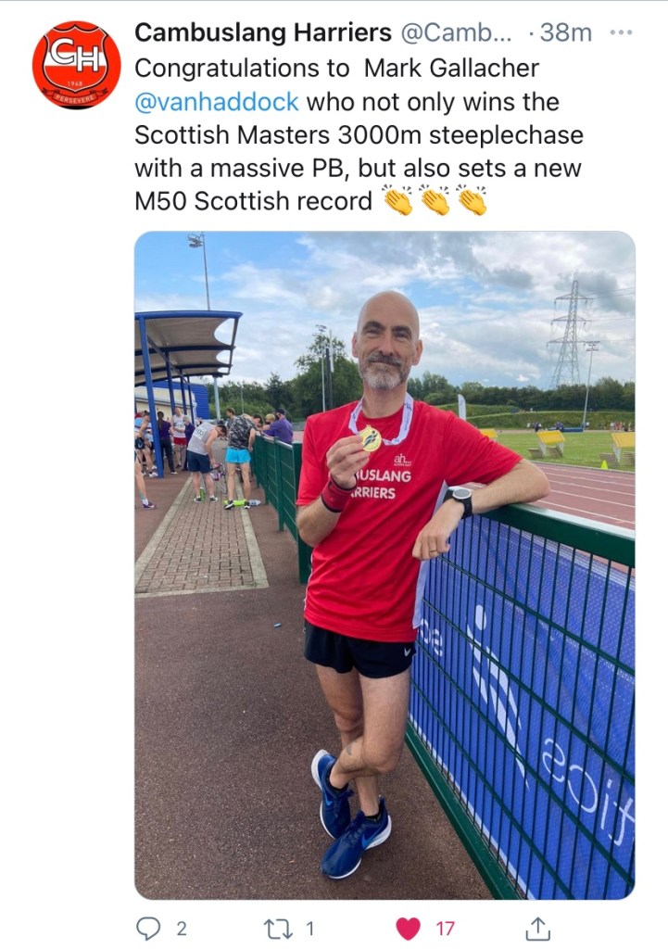Click the 'M50 Scottish record' text line
The image size is (668, 949).
point(253,201)
